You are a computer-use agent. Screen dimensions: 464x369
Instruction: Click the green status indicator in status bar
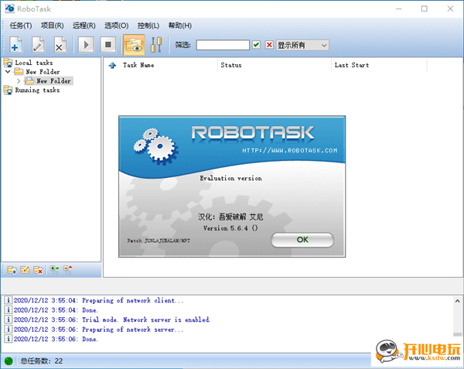point(9,361)
